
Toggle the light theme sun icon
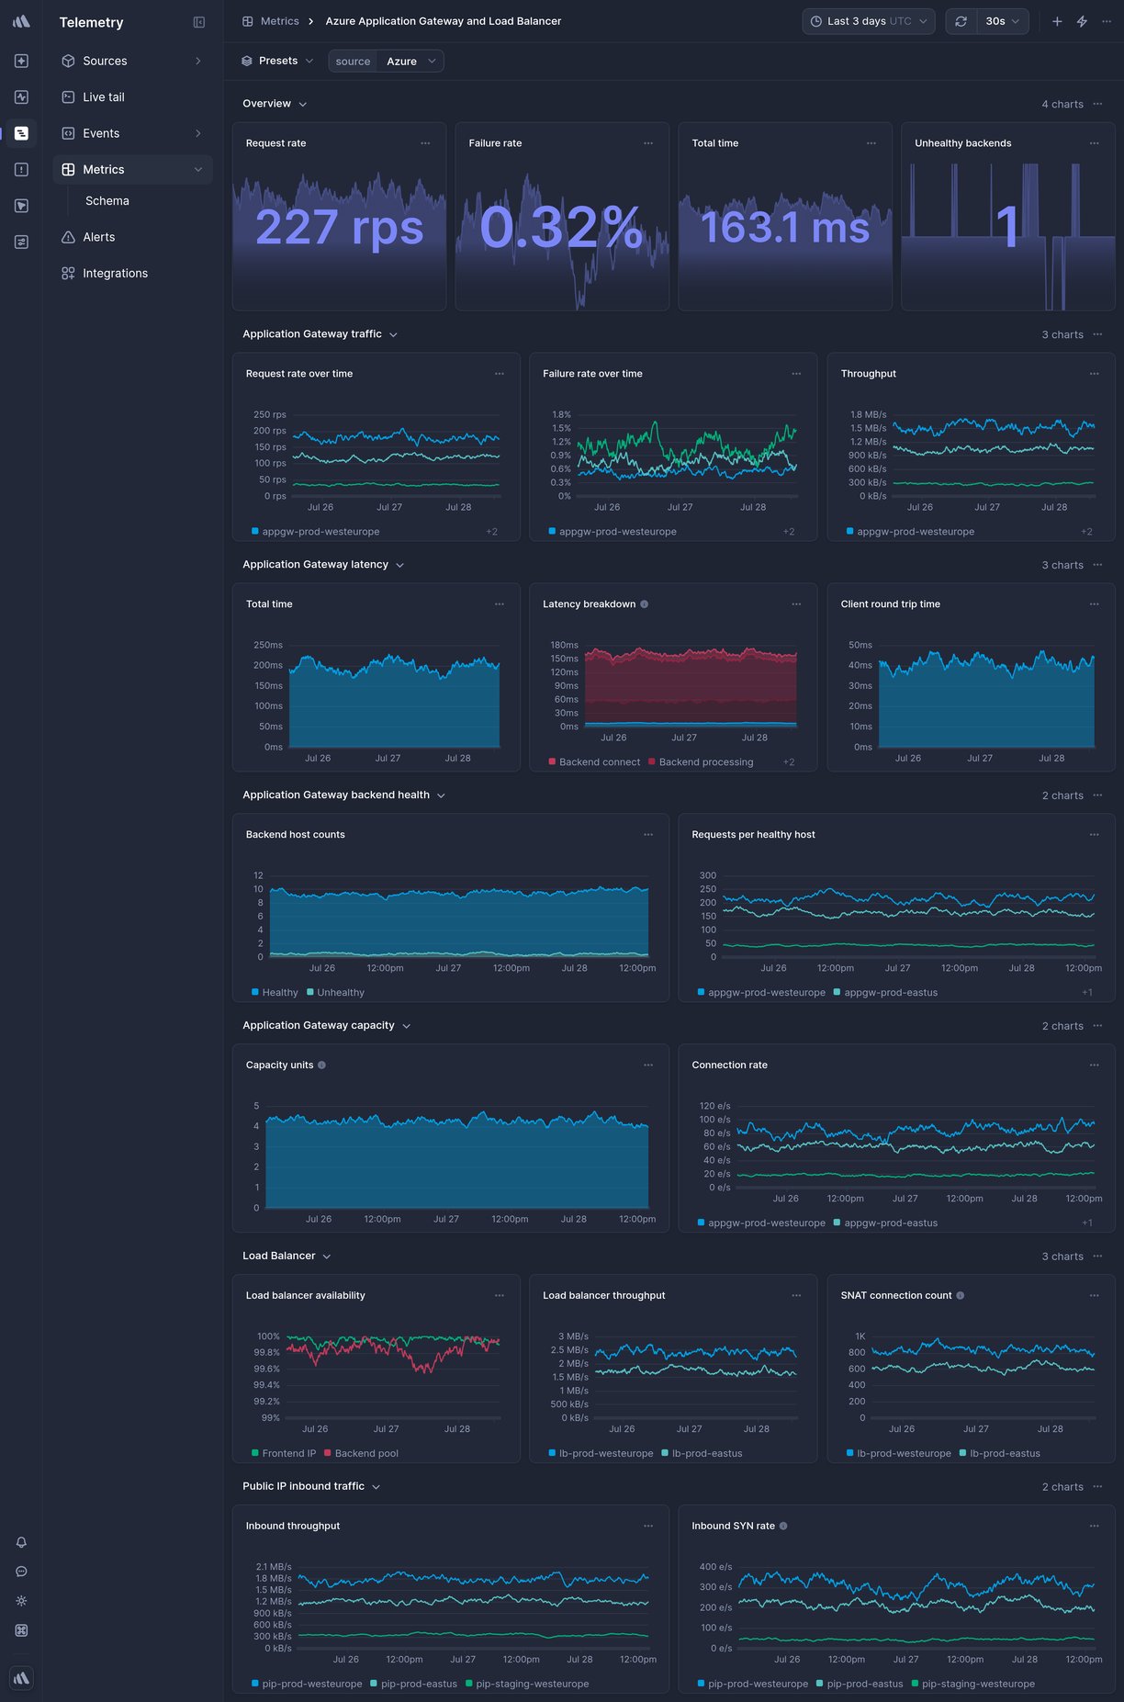coord(21,1601)
